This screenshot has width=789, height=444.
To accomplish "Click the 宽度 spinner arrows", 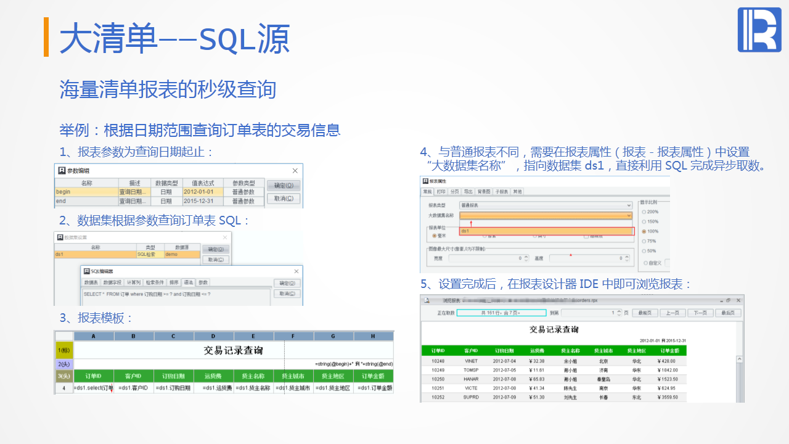I will 527,258.
